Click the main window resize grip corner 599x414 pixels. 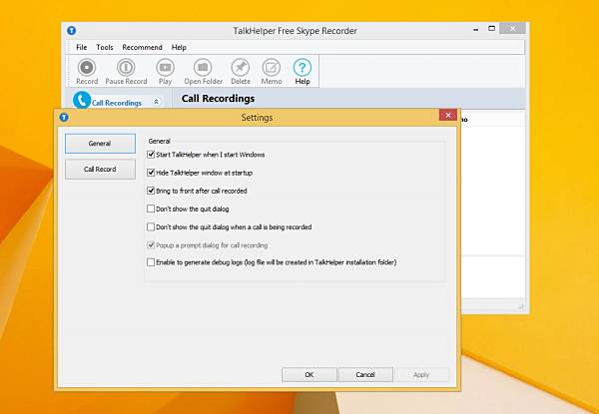[521, 306]
